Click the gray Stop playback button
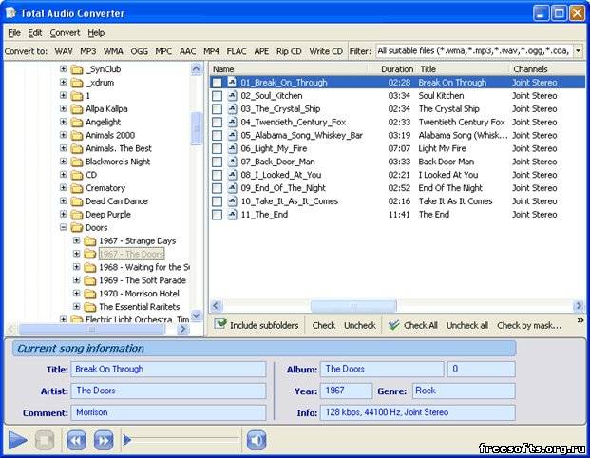 [45, 440]
